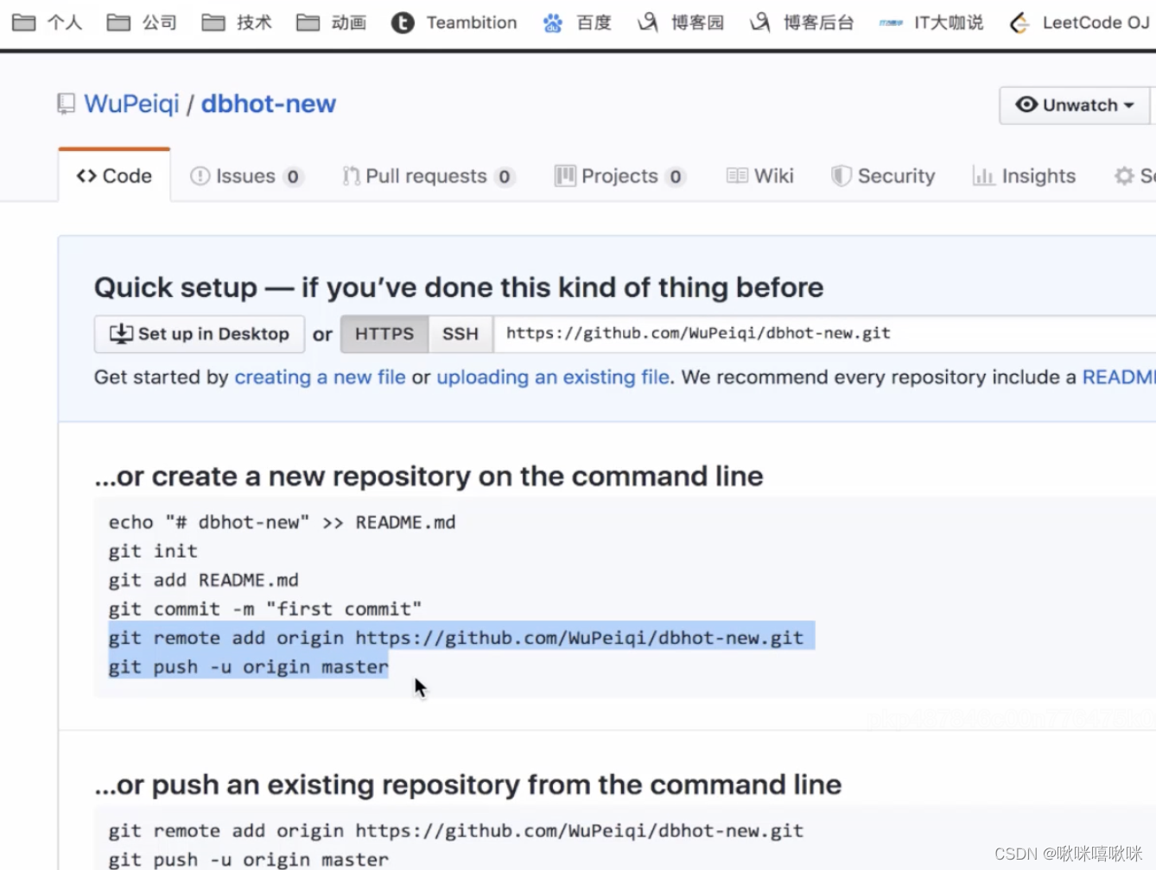The height and width of the screenshot is (870, 1156).
Task: Switch clone URL to SSH
Action: [460, 334]
